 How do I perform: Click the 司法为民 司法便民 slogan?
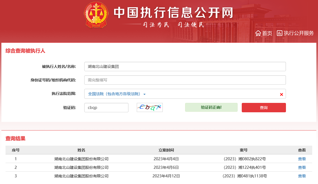pyautogui.click(x=173, y=25)
